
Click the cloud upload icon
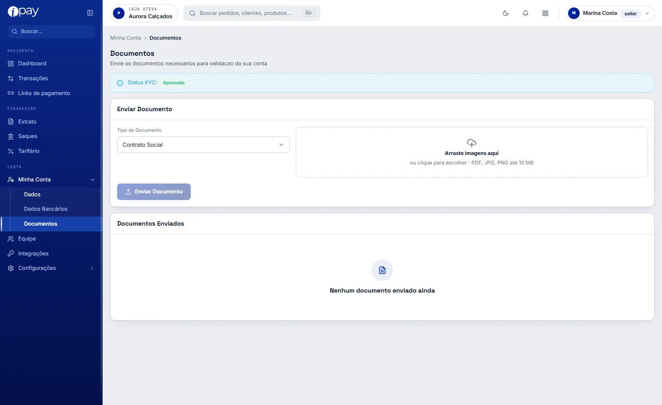coord(472,143)
